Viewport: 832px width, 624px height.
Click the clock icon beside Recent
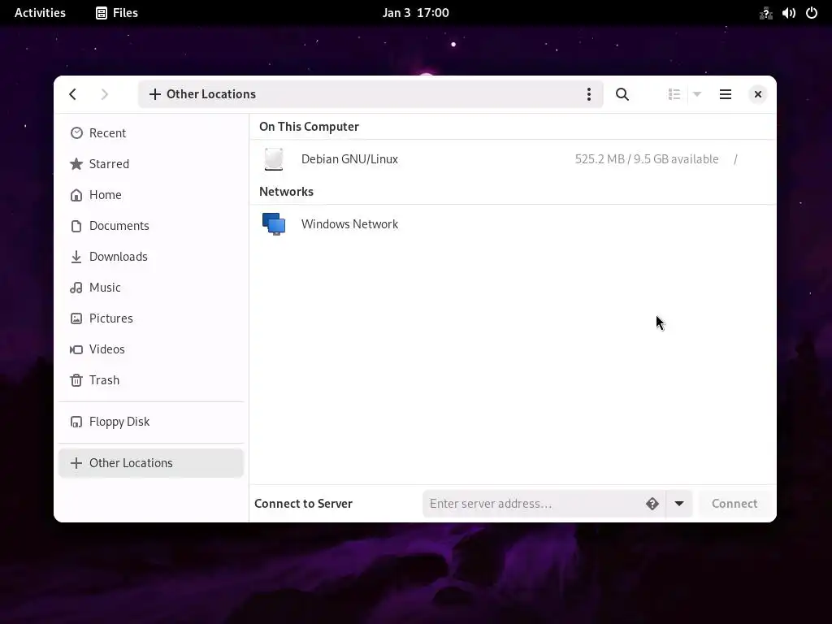point(76,132)
